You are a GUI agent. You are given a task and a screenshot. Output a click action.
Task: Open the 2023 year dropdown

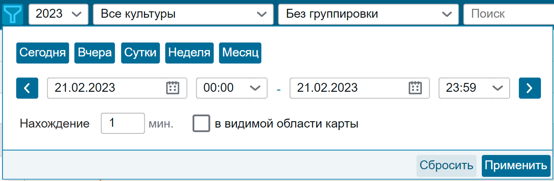58,14
